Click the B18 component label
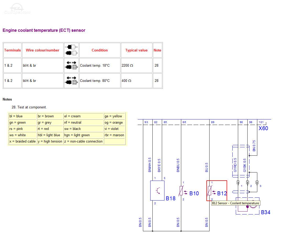The image size is (283, 247). 170,198
